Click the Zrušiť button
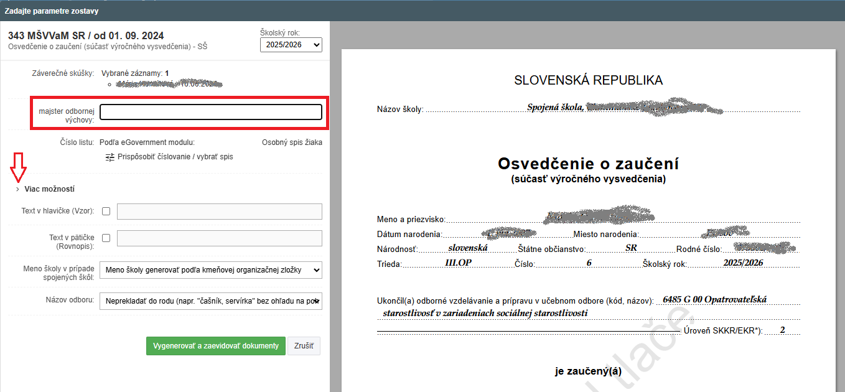The height and width of the screenshot is (392, 845). (x=304, y=346)
